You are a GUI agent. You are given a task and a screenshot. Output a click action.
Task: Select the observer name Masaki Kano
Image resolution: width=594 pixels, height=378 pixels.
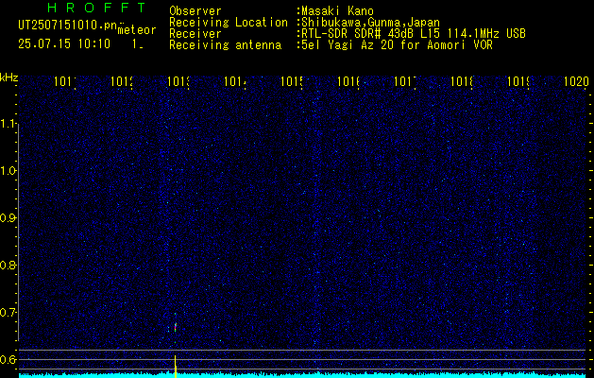pos(337,11)
